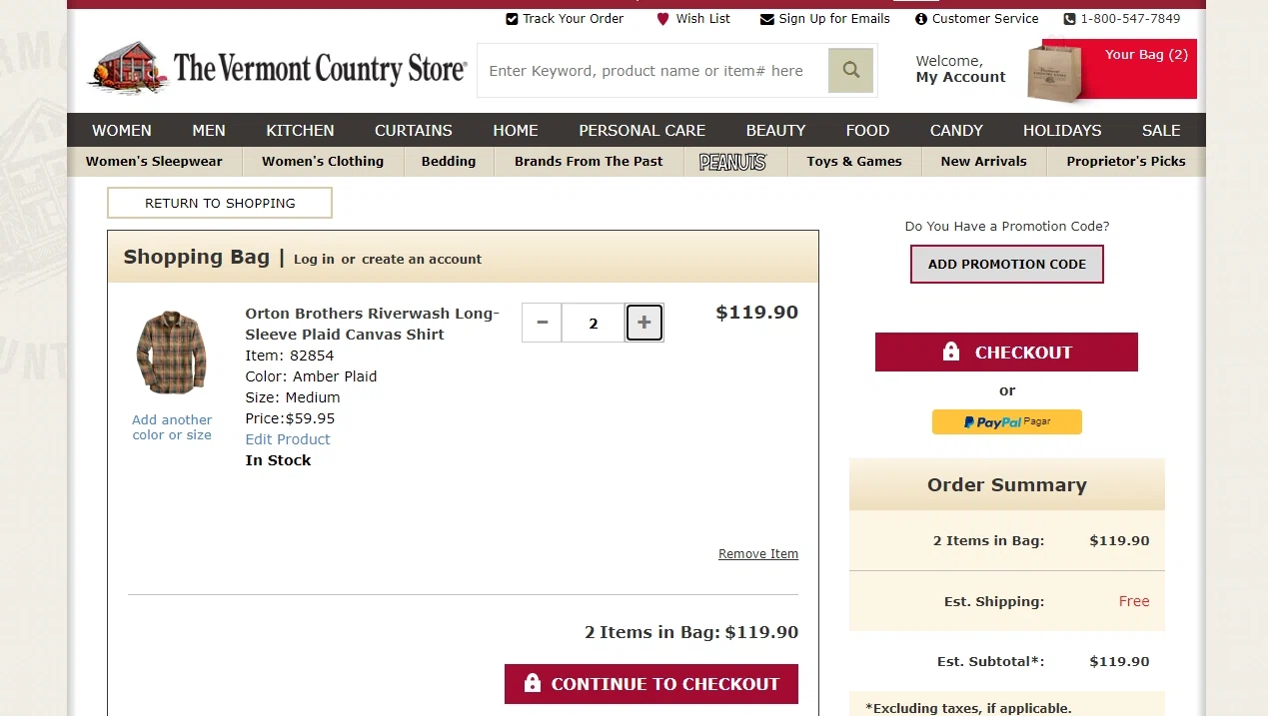Screen dimensions: 1268x716
Task: Go to Women's Clothing
Action: (x=323, y=161)
